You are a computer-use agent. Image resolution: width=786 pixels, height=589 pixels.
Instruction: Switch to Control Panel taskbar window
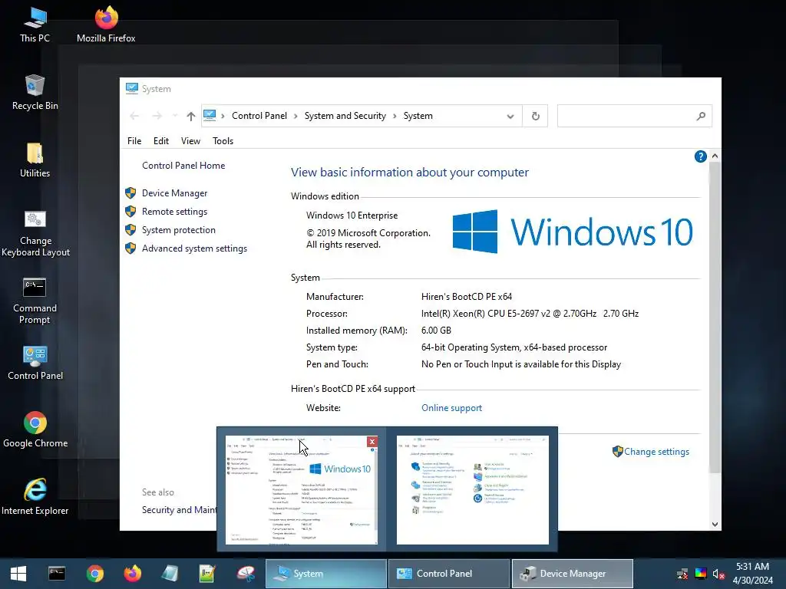pos(448,574)
